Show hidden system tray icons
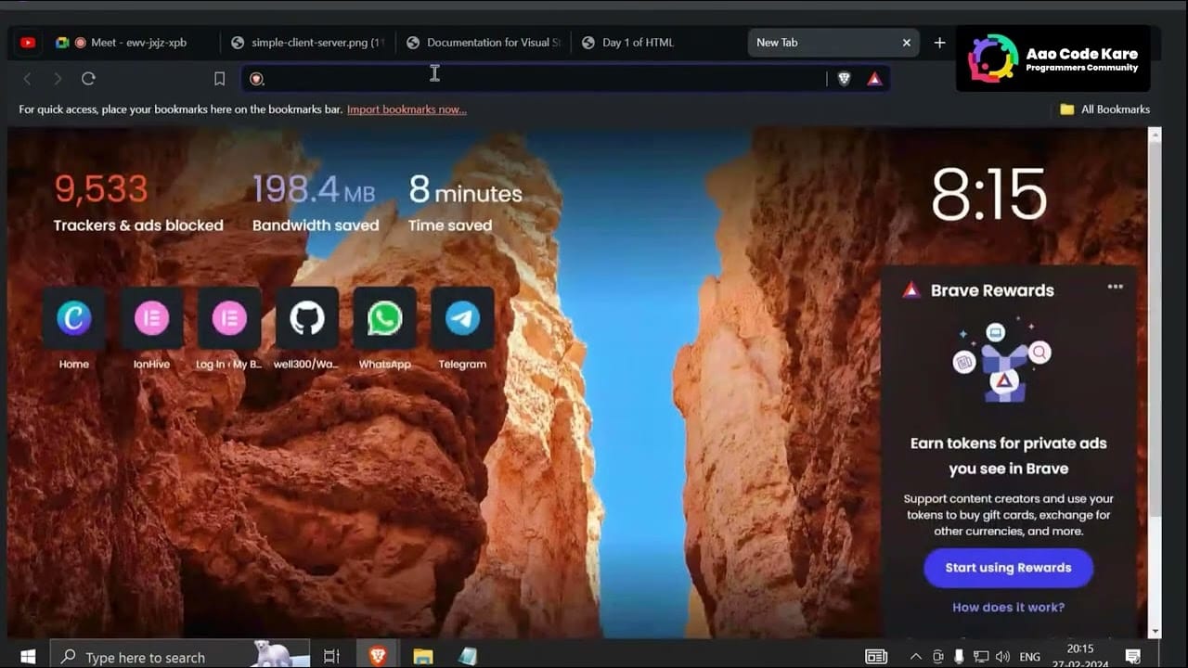Viewport: 1188px width, 668px height. coord(915,657)
